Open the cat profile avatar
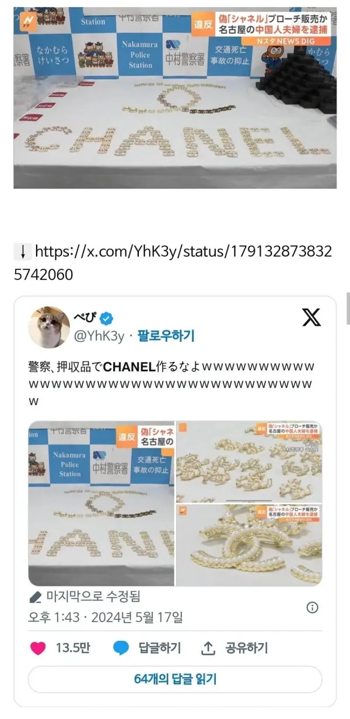The image size is (350, 719). 50,327
